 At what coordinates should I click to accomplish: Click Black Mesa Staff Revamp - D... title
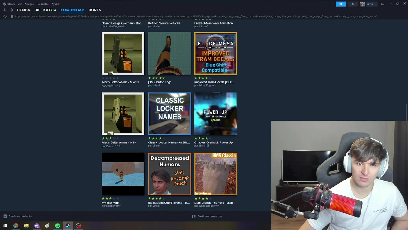pos(169,203)
